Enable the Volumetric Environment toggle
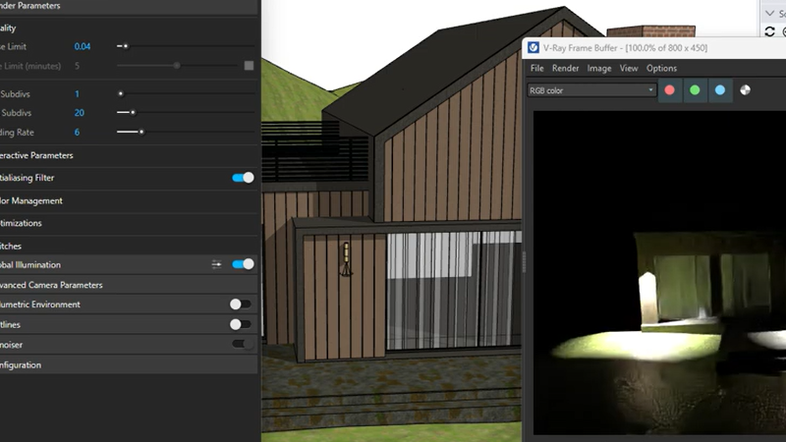Viewport: 786px width, 442px height. [241, 304]
